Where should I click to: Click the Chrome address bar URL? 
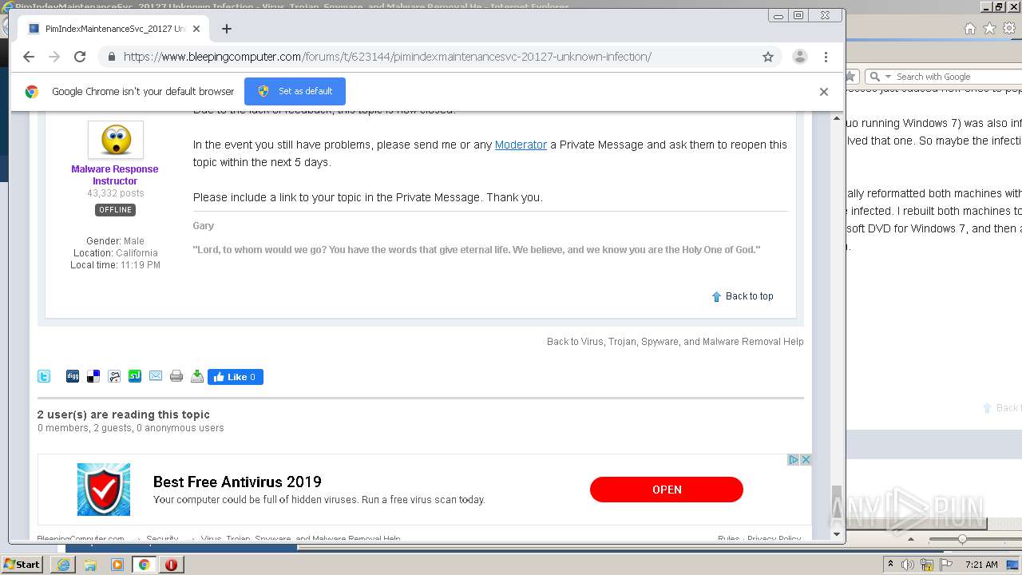pos(387,57)
